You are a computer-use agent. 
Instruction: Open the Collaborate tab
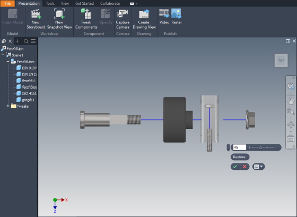pyautogui.click(x=110, y=3)
